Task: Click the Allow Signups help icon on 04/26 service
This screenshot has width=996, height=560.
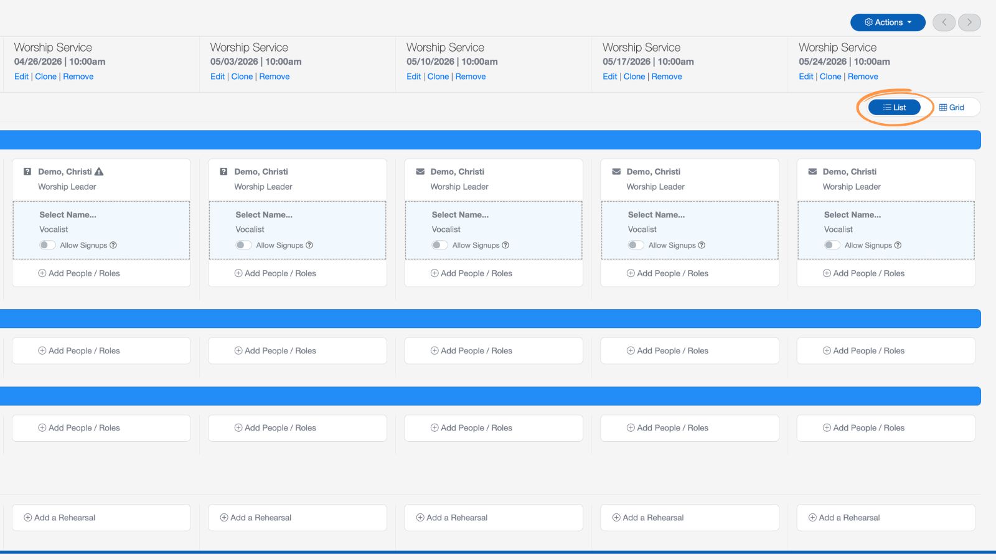Action: pos(112,245)
